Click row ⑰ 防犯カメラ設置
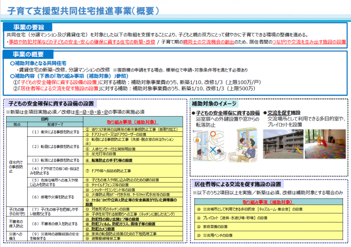Viewport: 351px width, 247px height. tap(133, 229)
